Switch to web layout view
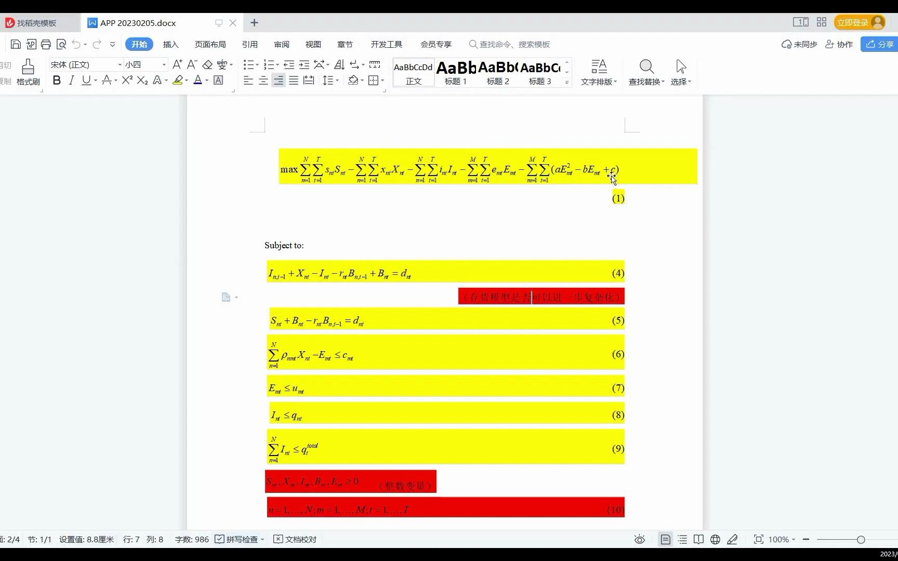The image size is (898, 561). coord(715,539)
